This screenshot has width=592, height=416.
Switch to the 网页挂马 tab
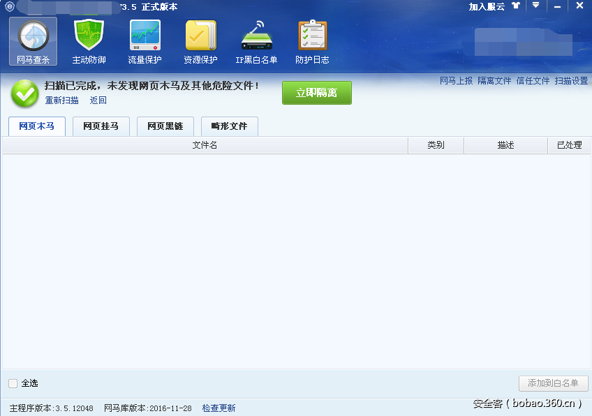(x=101, y=127)
